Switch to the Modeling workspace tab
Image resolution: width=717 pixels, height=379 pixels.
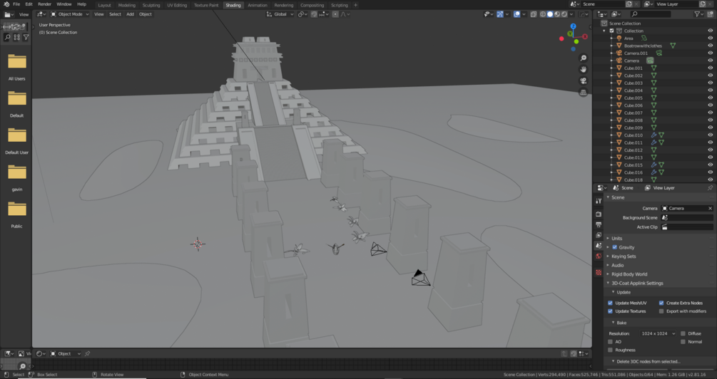point(127,5)
